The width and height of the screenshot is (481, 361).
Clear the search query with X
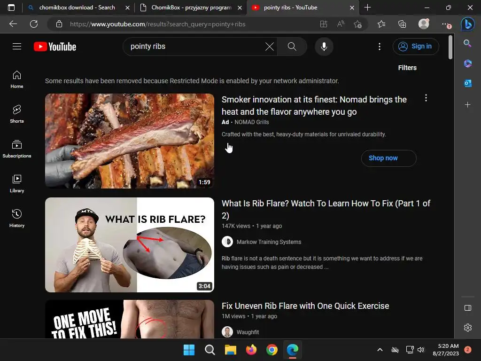269,47
